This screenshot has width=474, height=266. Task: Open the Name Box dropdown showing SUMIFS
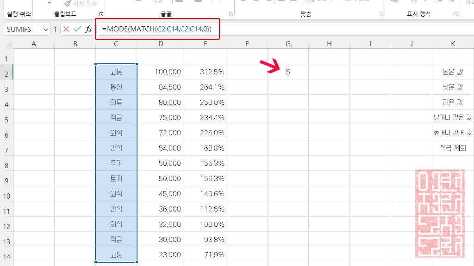click(45, 29)
